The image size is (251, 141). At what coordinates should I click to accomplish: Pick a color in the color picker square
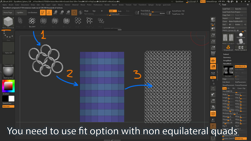pos(8,86)
